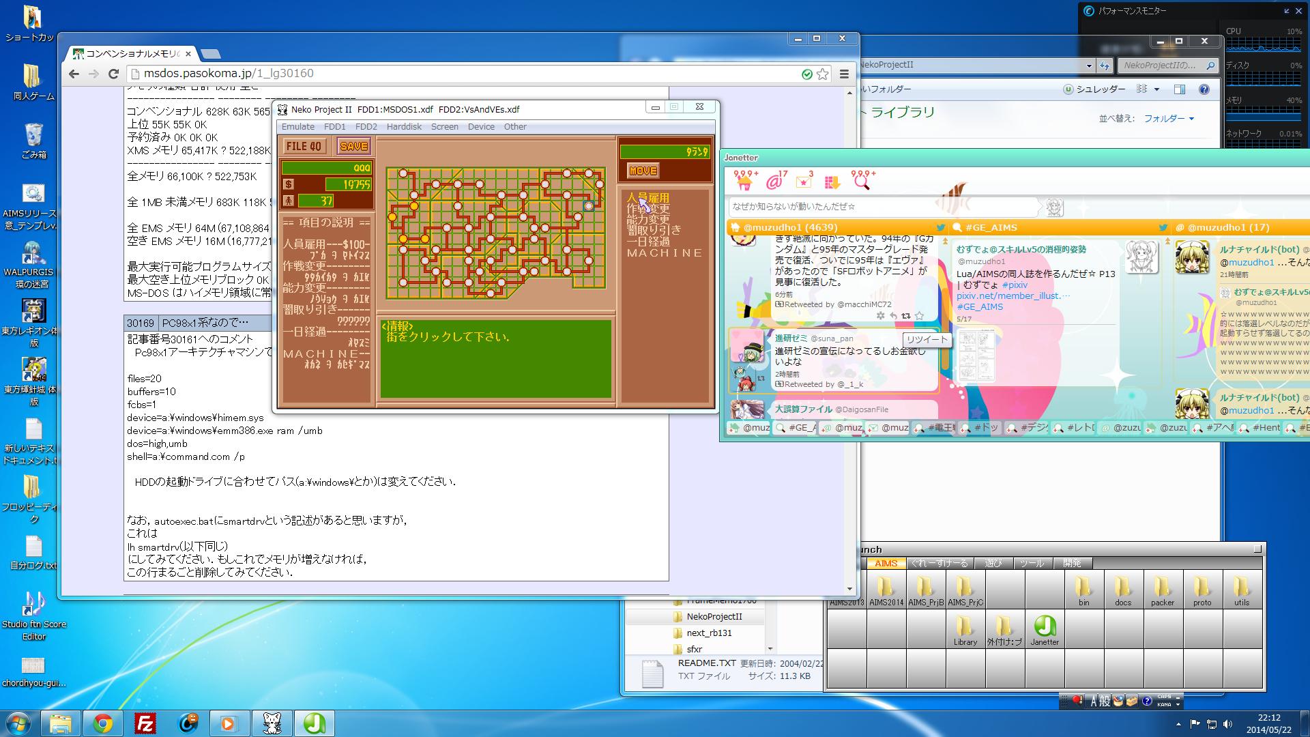Screen dimensions: 1310x737
Task: Click Chrome bookmark star icon
Action: tap(823, 74)
